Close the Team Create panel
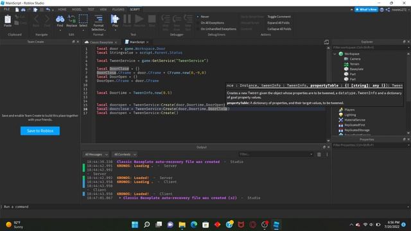411x231 pixels. 78,42
